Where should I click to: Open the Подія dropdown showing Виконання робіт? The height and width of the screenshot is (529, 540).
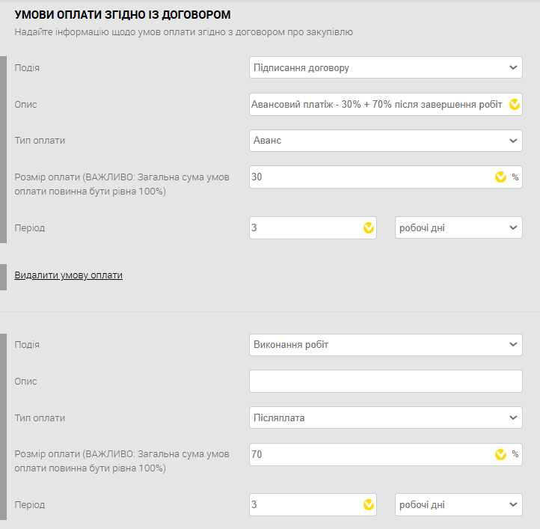(x=385, y=345)
